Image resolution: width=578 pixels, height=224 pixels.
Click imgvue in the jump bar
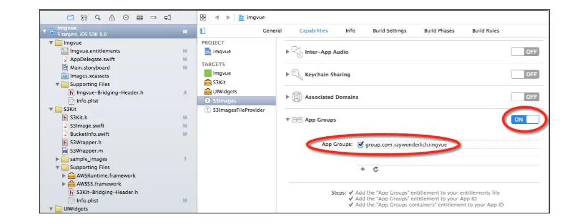pyautogui.click(x=252, y=18)
